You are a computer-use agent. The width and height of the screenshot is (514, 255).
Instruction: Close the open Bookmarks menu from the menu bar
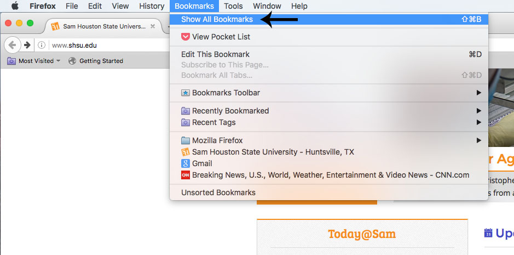194,6
